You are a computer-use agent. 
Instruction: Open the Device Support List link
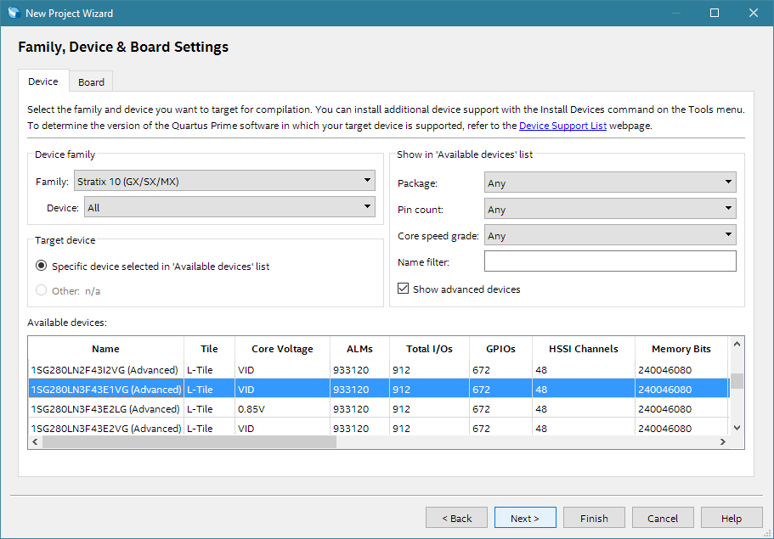(562, 126)
